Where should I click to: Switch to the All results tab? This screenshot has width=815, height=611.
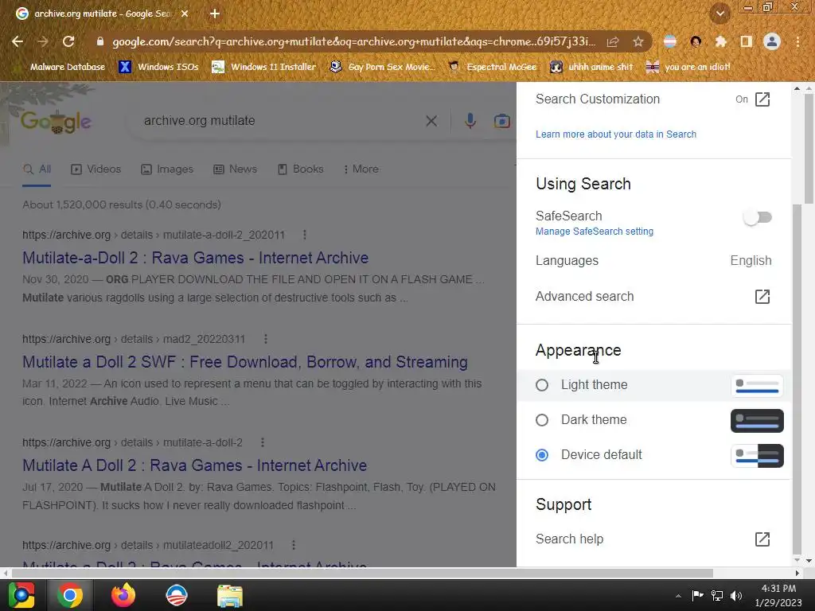coord(37,169)
